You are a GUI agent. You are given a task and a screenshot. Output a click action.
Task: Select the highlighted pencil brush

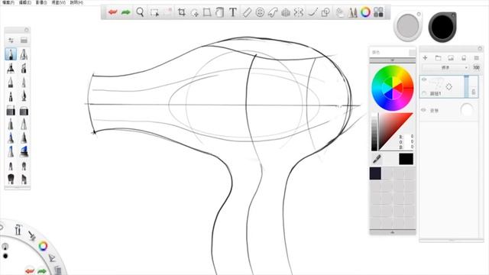point(11,54)
